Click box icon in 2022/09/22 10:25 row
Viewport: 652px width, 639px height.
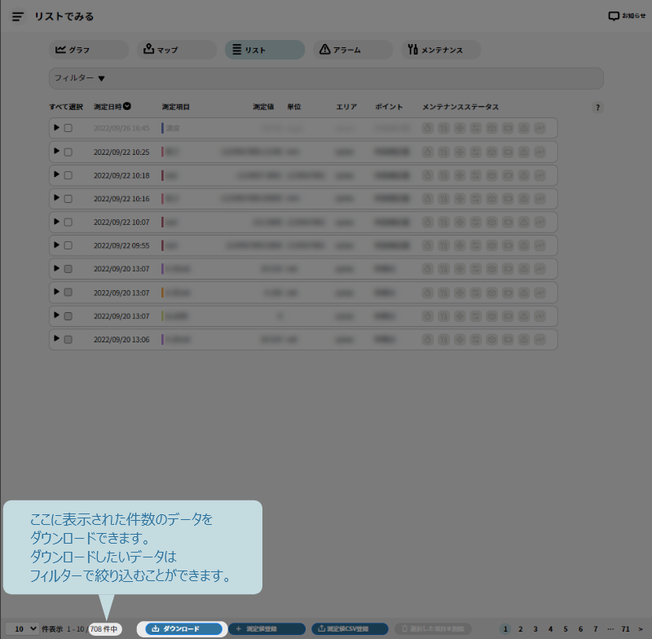click(491, 152)
